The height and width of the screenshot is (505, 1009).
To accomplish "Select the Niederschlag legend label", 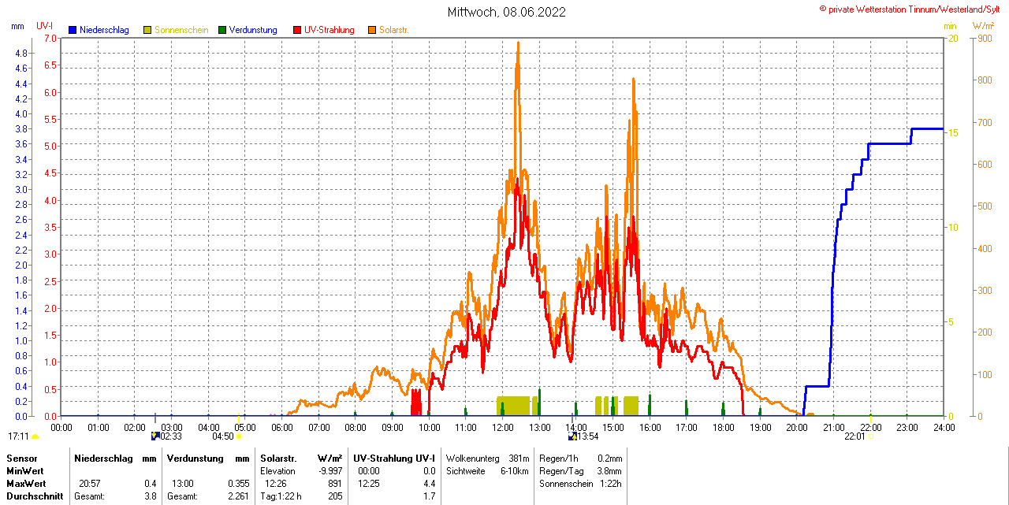I will click(x=104, y=30).
